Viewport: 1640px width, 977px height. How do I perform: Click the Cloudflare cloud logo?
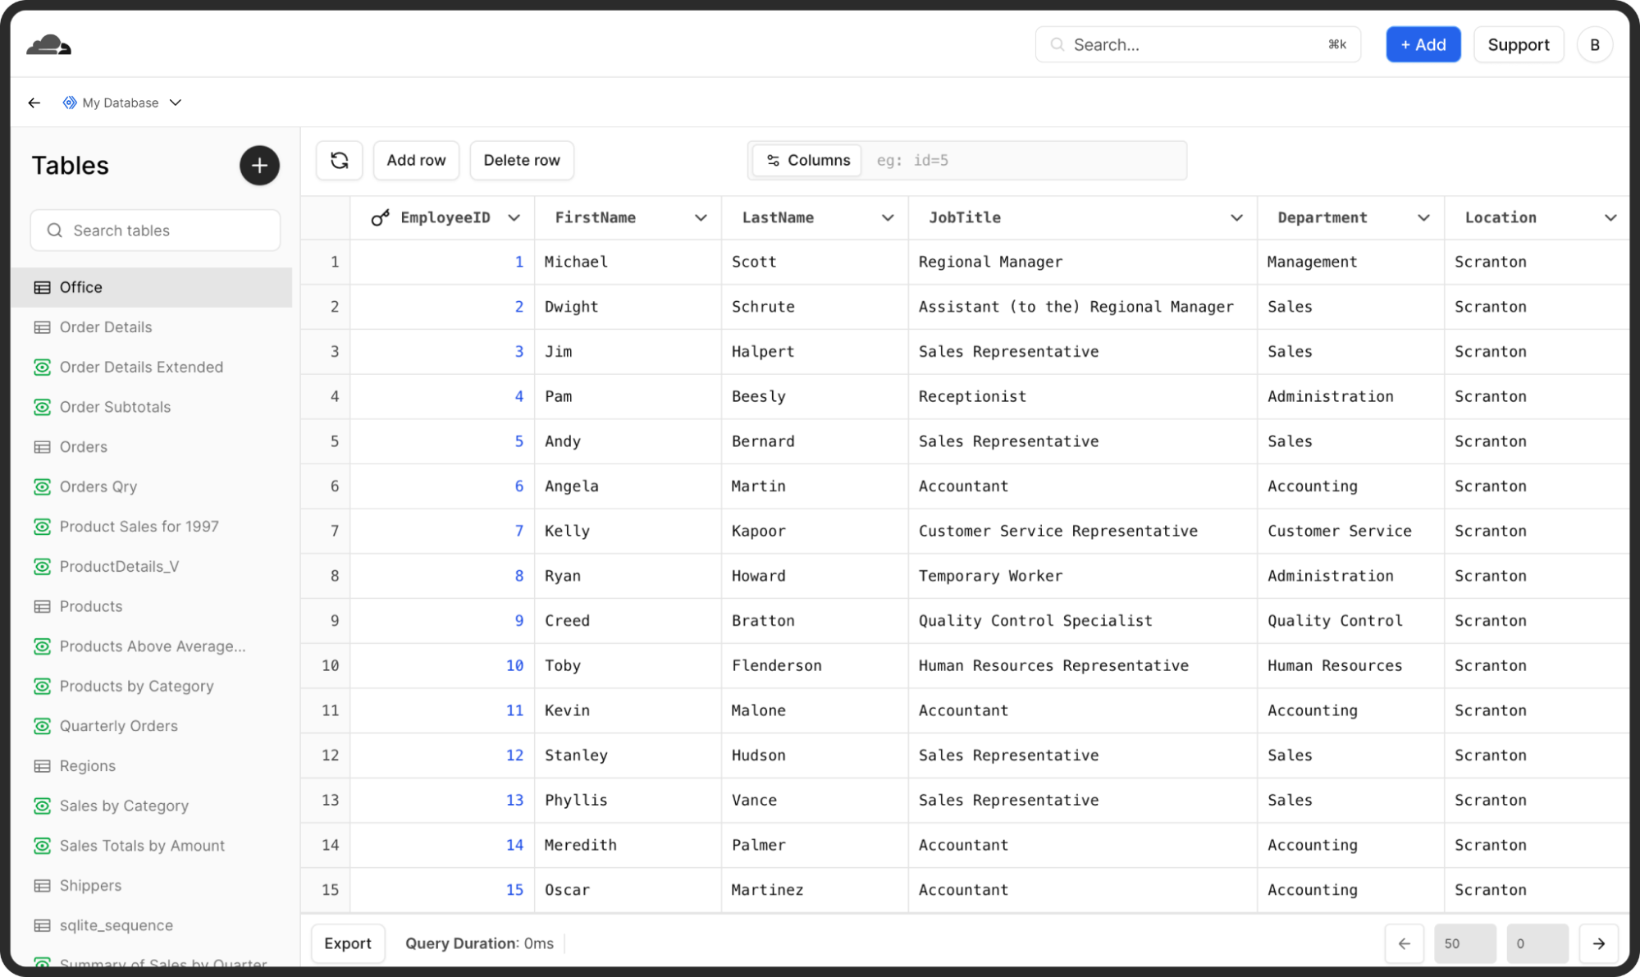[48, 45]
